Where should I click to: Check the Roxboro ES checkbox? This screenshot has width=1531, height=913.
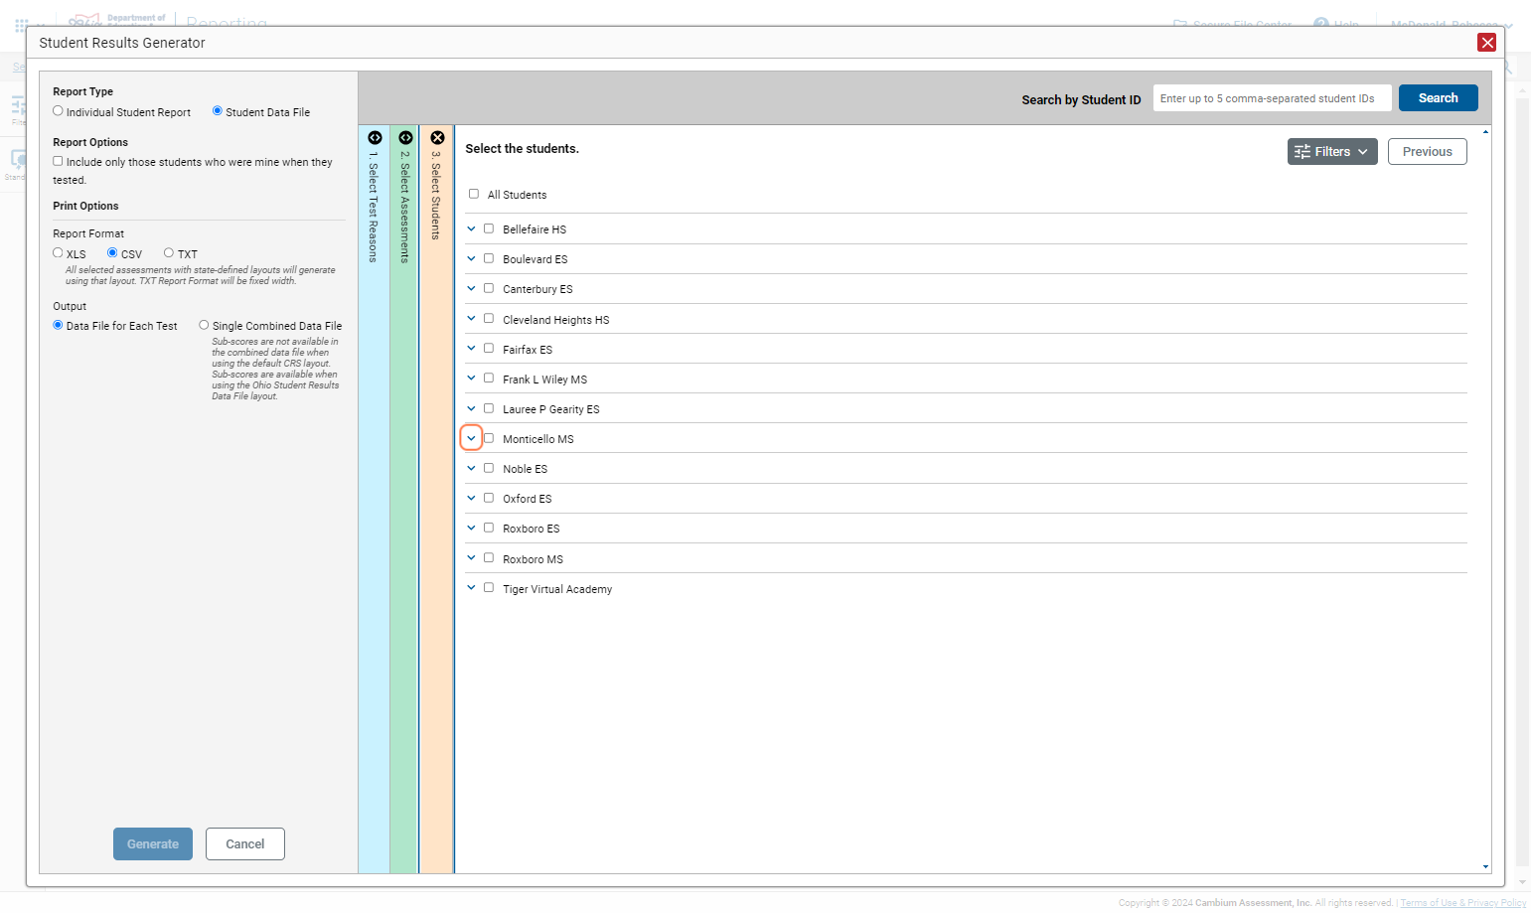pos(489,528)
